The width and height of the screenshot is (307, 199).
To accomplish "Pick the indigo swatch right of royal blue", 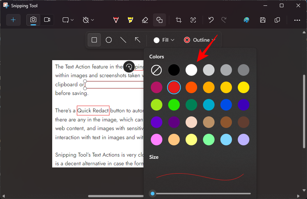I will (x=244, y=105).
